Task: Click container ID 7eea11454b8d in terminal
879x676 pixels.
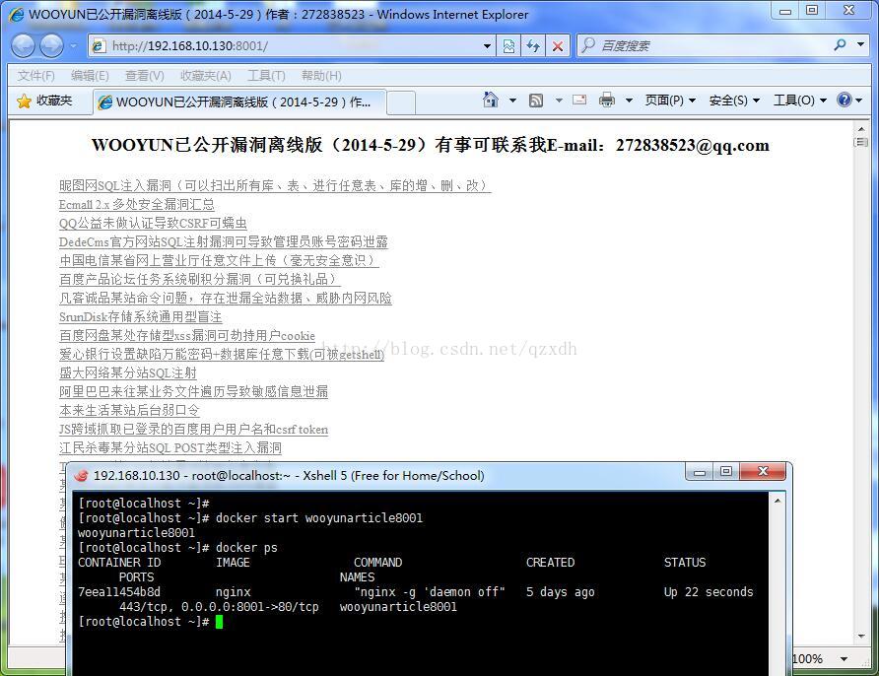Action: click(119, 592)
